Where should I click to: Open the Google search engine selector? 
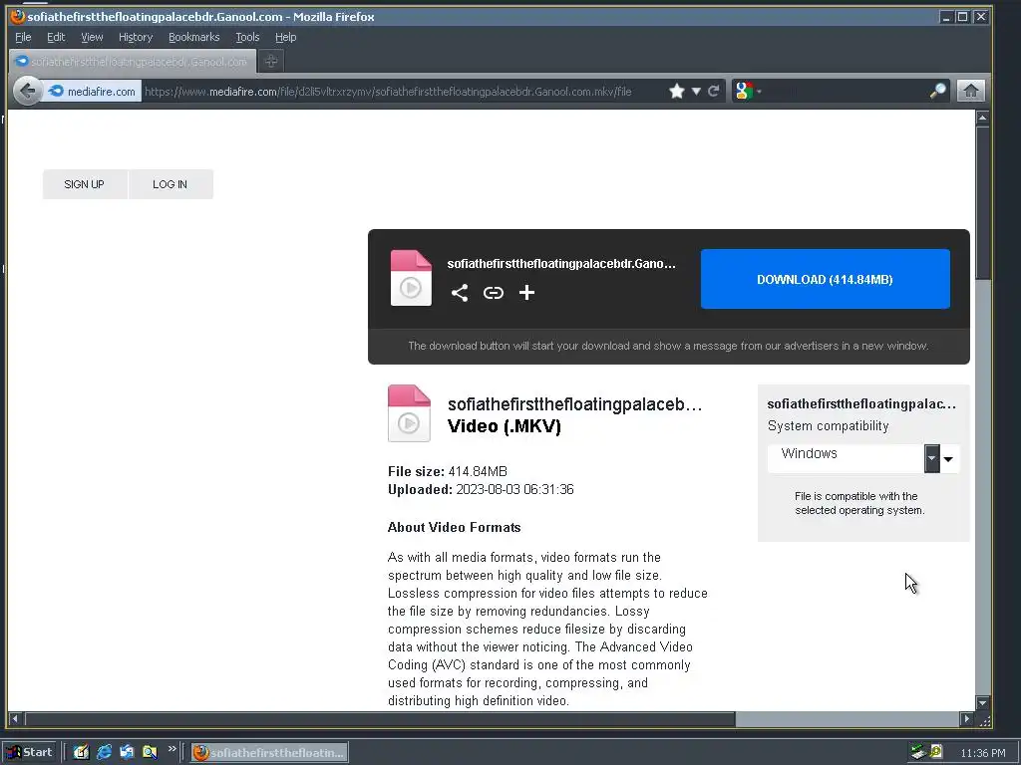click(x=748, y=91)
